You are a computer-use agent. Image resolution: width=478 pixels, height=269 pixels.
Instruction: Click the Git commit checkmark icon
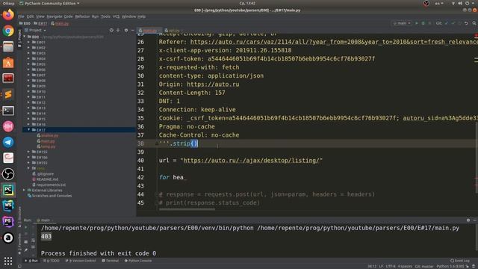(453, 23)
